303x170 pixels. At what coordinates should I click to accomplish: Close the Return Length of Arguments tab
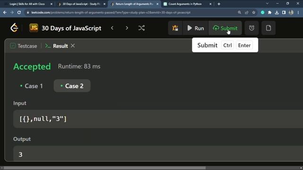coord(158,4)
